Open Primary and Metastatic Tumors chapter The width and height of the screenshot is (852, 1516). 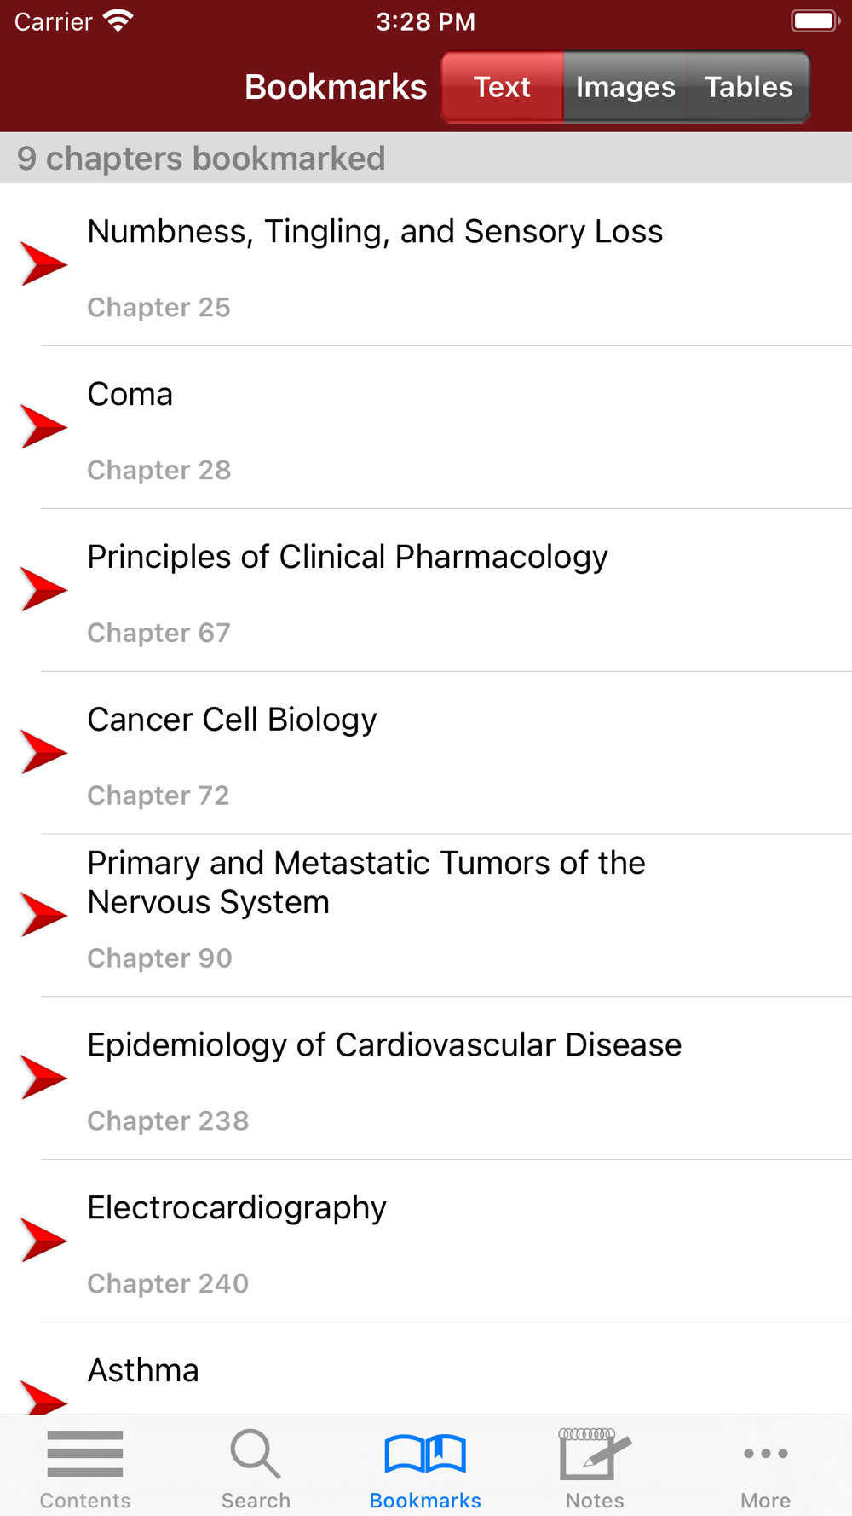[426, 914]
